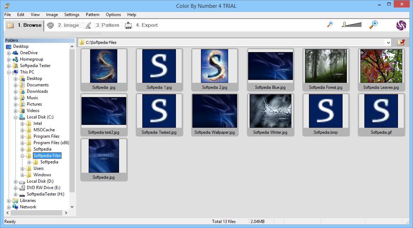Select the MSOCache folder in tree
This screenshot has height=228, width=413.
click(x=44, y=130)
